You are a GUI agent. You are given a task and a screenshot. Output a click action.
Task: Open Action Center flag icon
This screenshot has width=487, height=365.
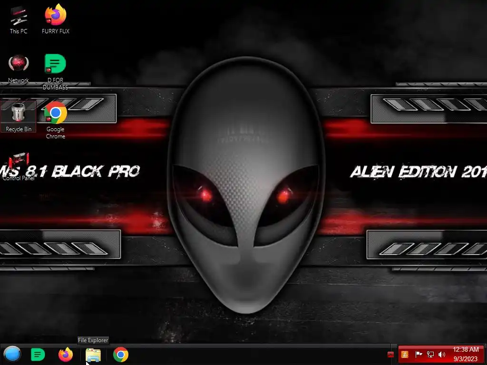419,354
